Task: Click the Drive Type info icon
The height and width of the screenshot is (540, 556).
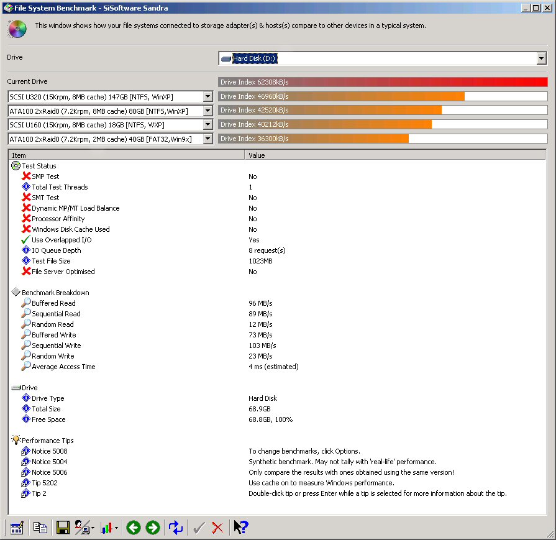Action: pos(26,398)
